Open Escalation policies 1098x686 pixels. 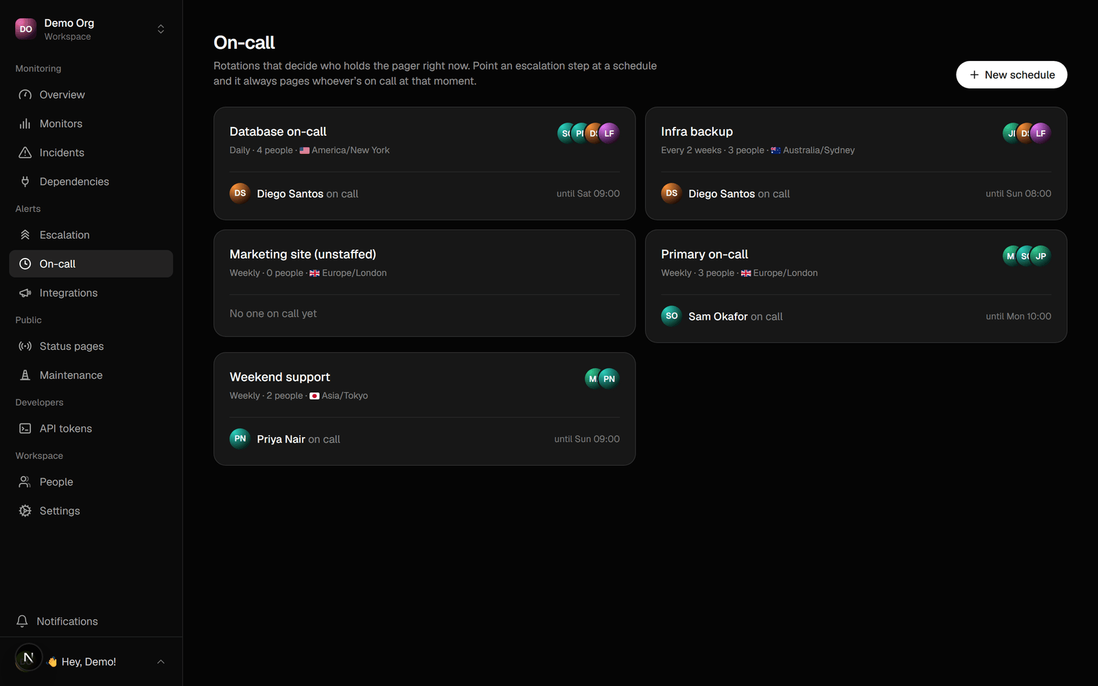[91, 235]
